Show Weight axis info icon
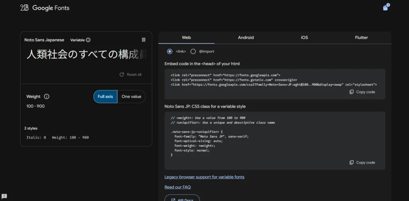The image size is (409, 201). pyautogui.click(x=47, y=96)
